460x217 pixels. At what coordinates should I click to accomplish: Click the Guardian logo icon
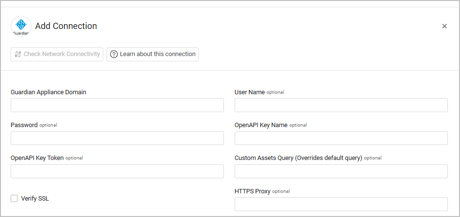21,26
